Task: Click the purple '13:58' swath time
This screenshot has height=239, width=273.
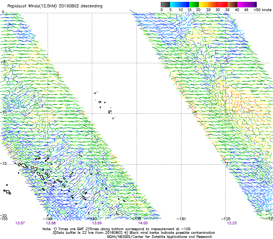Action: click(x=51, y=223)
